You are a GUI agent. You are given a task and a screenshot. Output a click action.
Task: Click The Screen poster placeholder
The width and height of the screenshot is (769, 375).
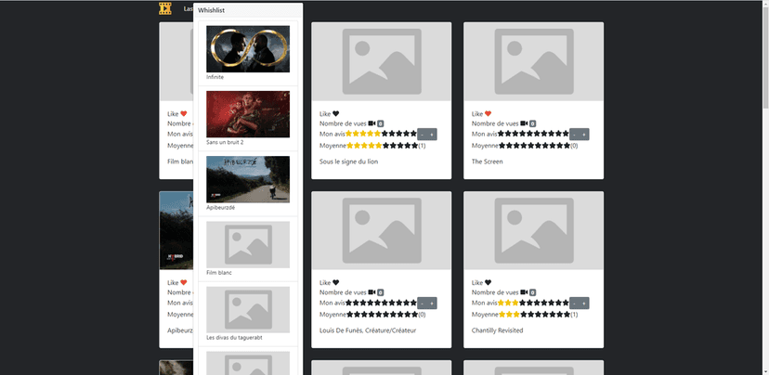533,61
